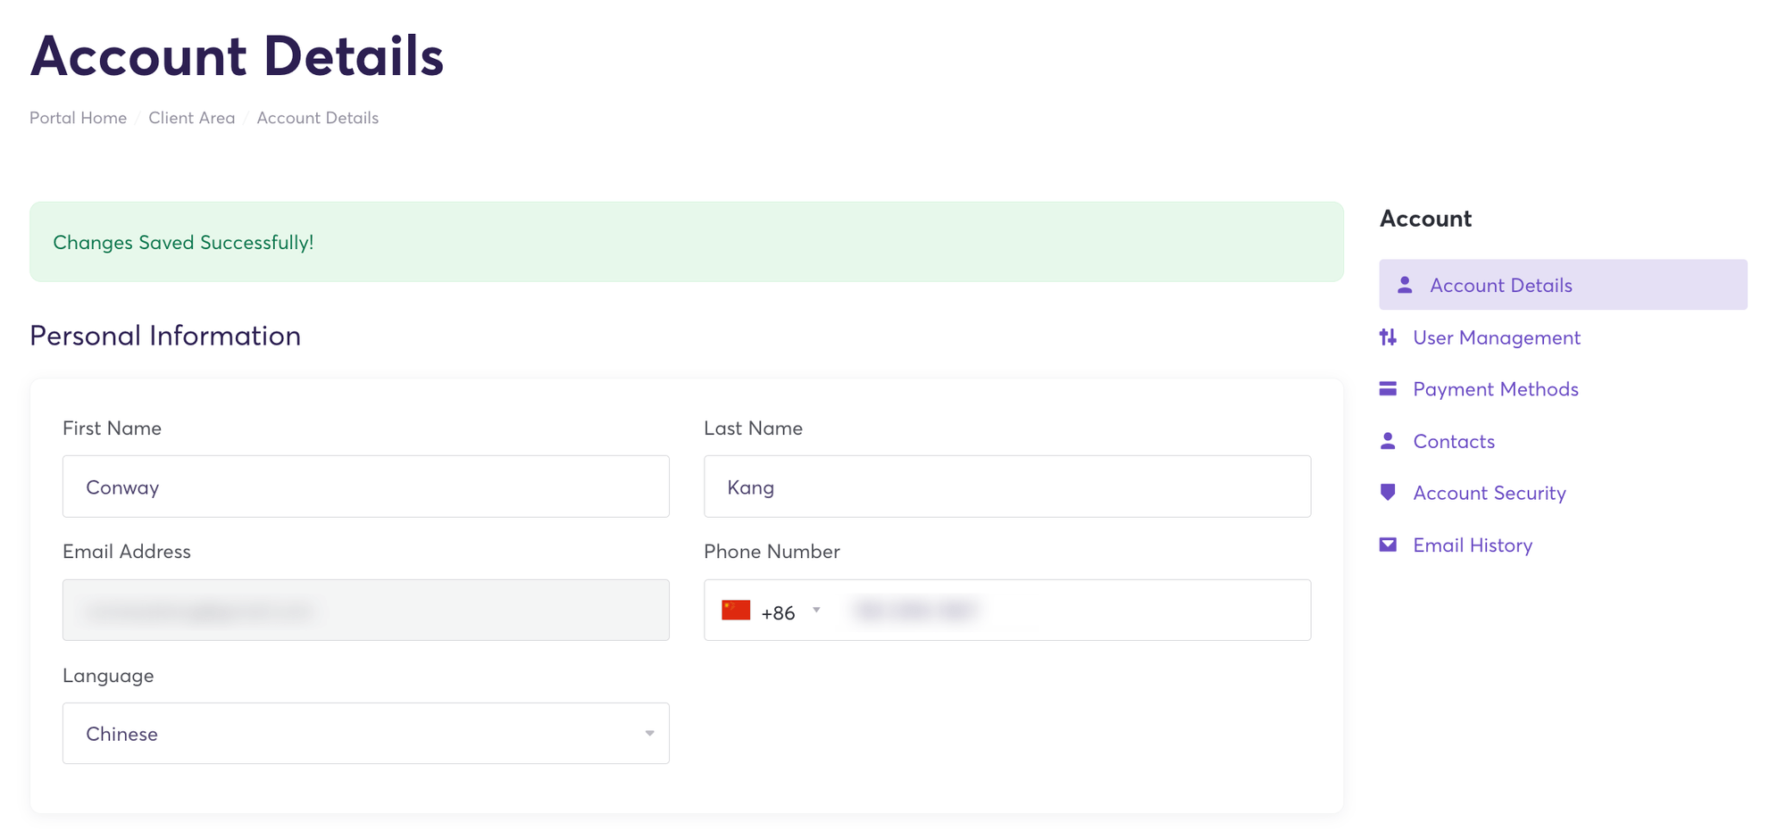Click the Client Area breadcrumb link
Image resolution: width=1786 pixels, height=840 pixels.
click(191, 118)
